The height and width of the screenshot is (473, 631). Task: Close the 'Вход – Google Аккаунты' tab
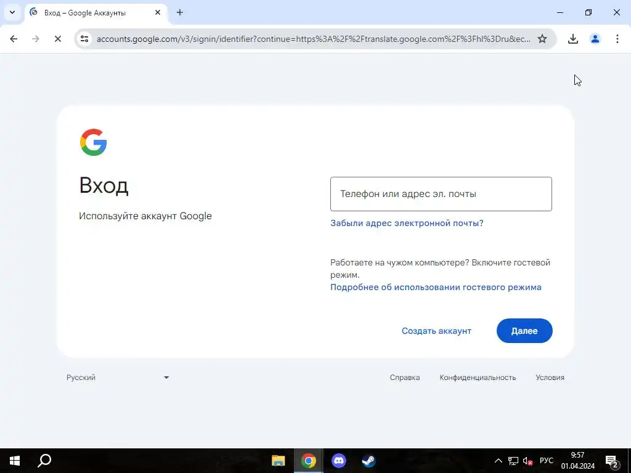tap(158, 12)
